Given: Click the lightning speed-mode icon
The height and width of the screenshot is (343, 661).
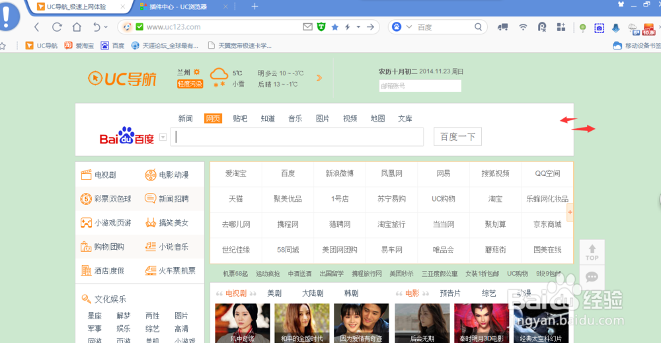Looking at the screenshot, I should pos(348,27).
